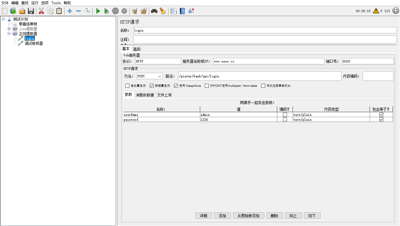Viewport: 400px width, 226px height.
Task: Open the 编辑 menu
Action: point(15,3)
